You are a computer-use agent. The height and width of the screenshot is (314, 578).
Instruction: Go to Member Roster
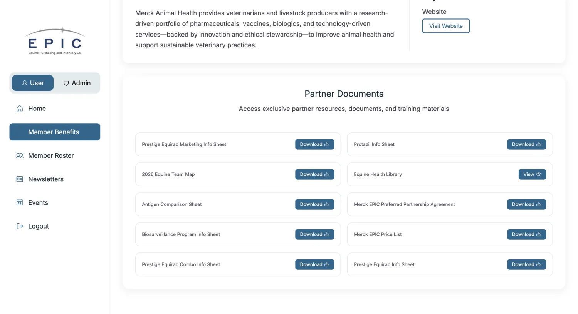(55, 155)
